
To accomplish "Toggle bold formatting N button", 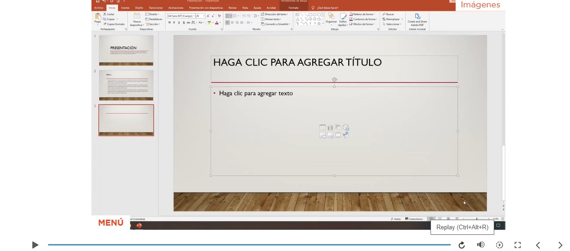I will pos(170,22).
